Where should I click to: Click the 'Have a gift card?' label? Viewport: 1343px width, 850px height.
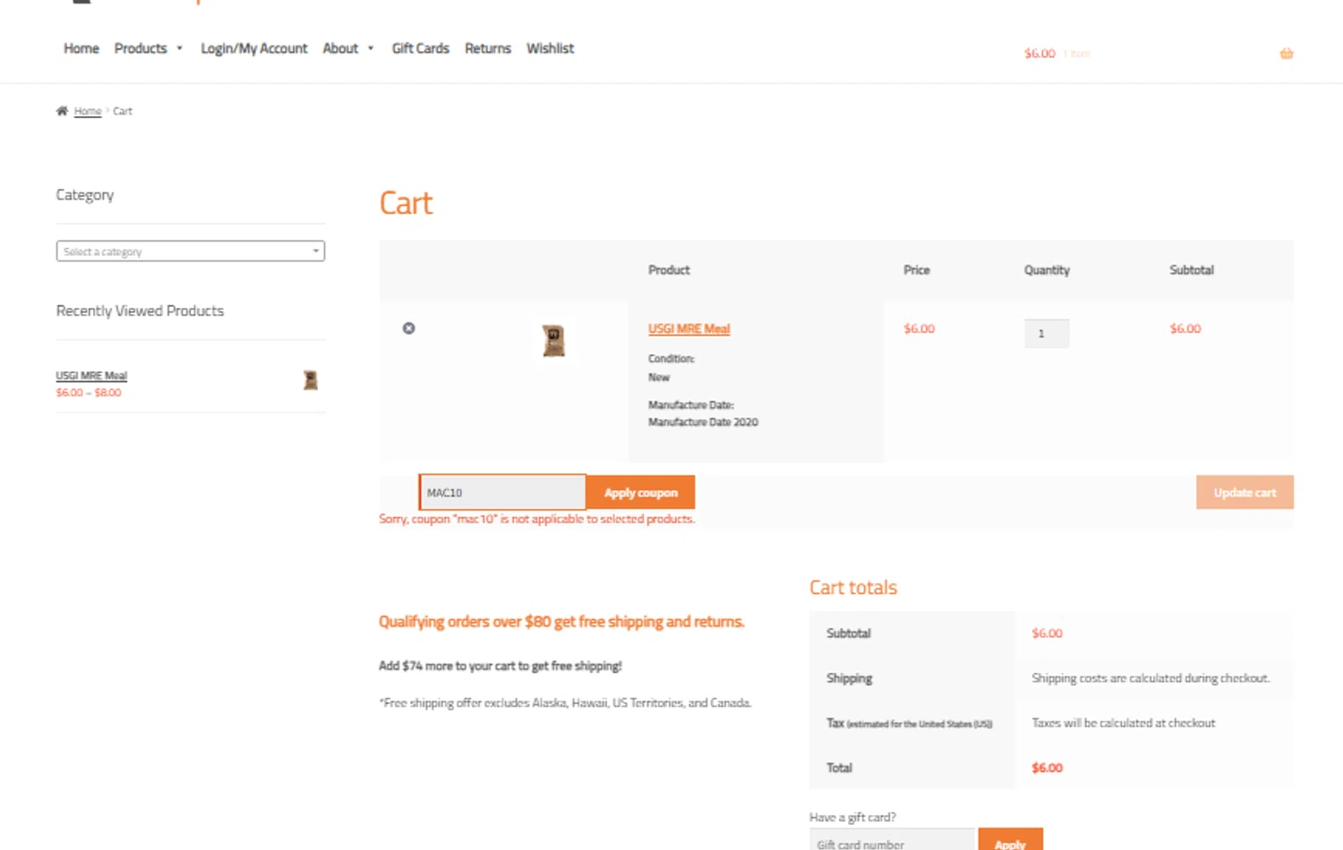(x=852, y=817)
